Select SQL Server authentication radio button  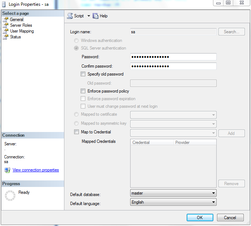pos(76,48)
